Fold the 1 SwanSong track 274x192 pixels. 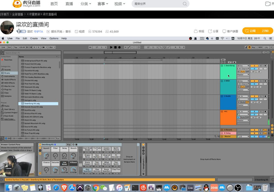222,66
